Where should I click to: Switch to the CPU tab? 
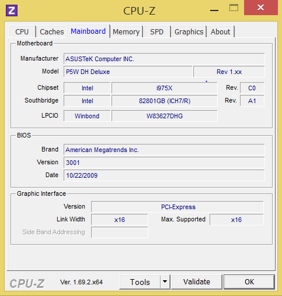coord(22,31)
